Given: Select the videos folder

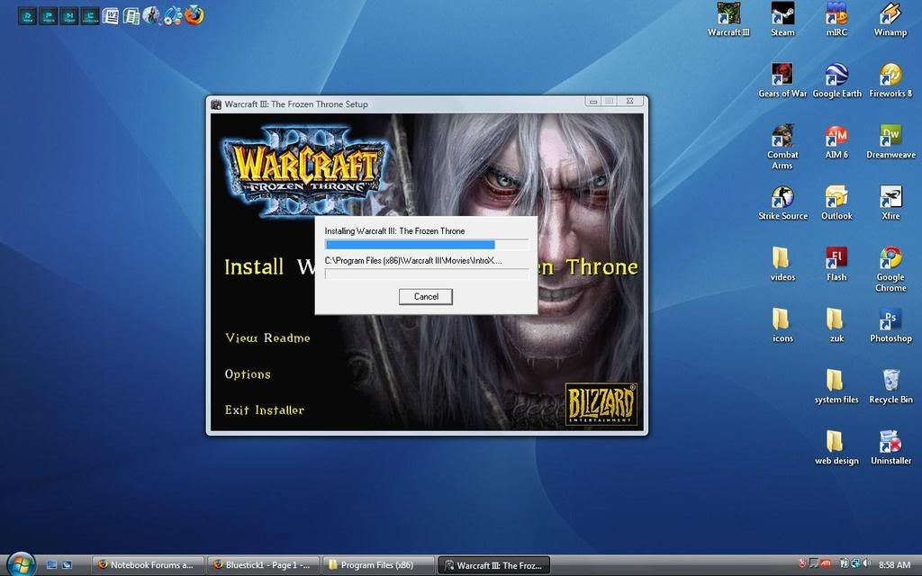Looking at the screenshot, I should click(x=782, y=264).
